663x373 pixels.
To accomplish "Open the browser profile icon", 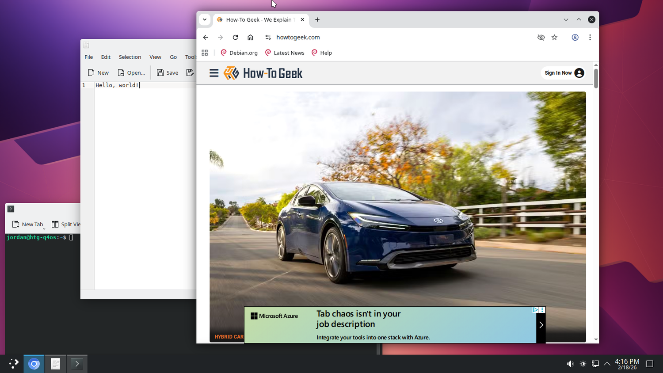I will 575,38.
